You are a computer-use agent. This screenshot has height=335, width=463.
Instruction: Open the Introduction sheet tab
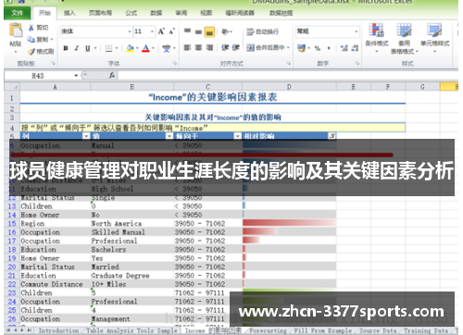pos(58,330)
